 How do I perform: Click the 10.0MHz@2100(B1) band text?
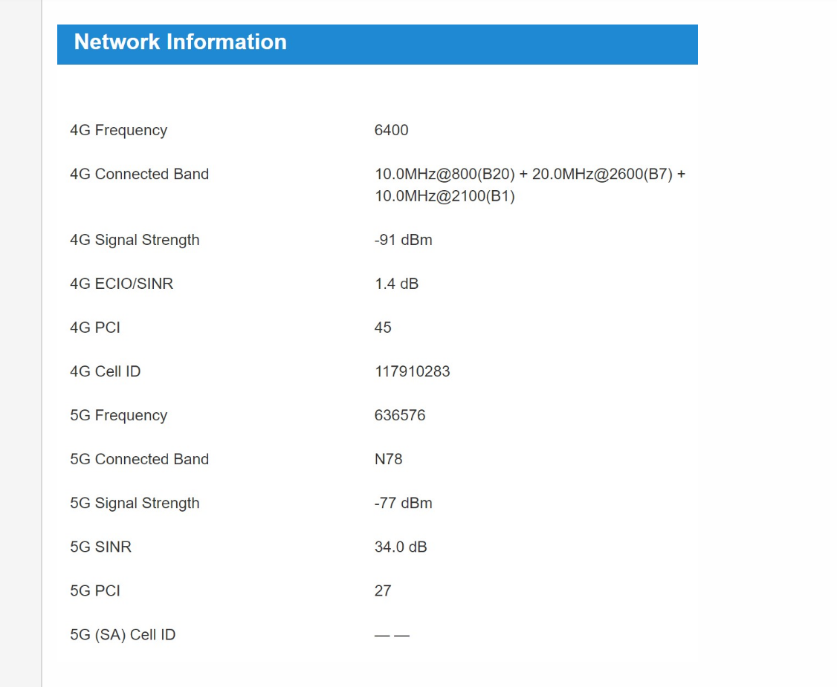tap(445, 196)
